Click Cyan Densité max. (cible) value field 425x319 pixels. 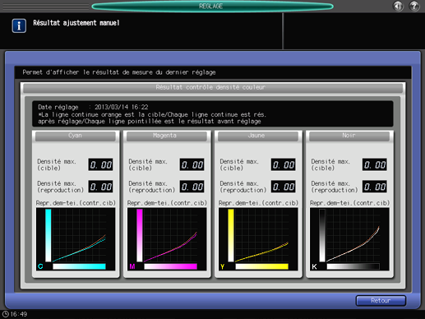coord(100,164)
